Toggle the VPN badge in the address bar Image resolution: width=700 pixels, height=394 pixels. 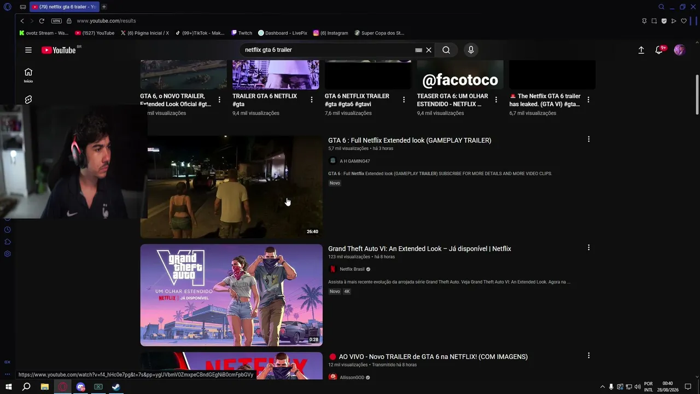(56, 21)
